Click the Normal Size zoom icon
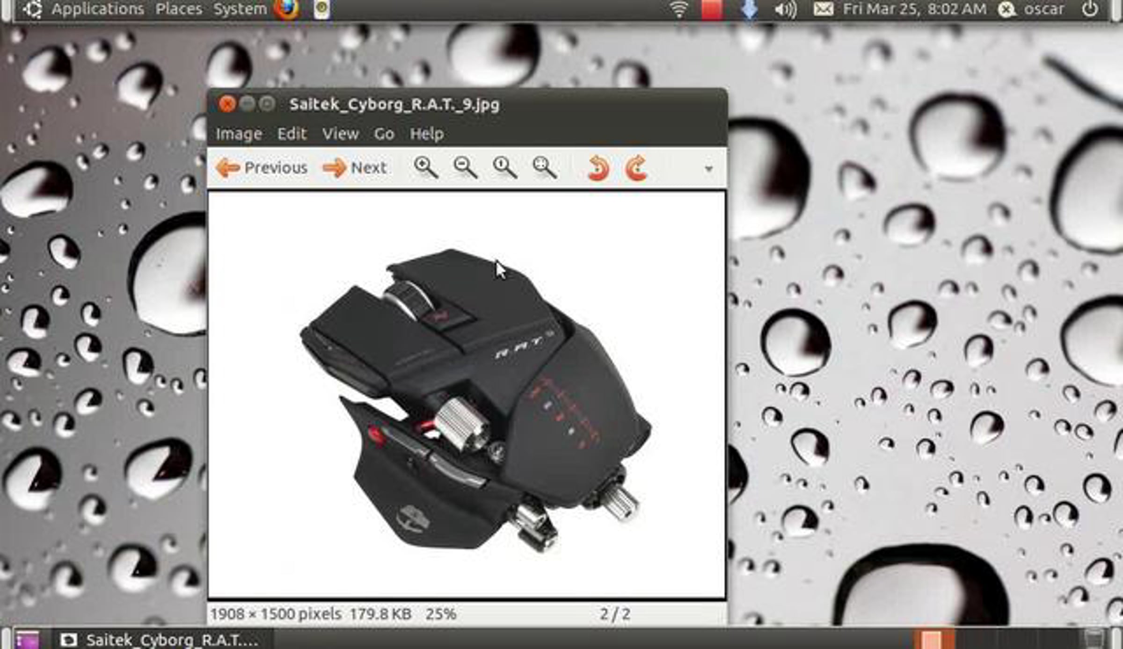Viewport: 1123px width, 649px height. (x=504, y=167)
